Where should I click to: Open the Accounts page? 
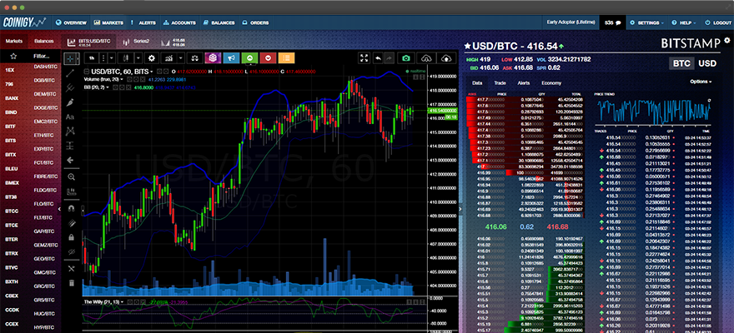pos(179,22)
